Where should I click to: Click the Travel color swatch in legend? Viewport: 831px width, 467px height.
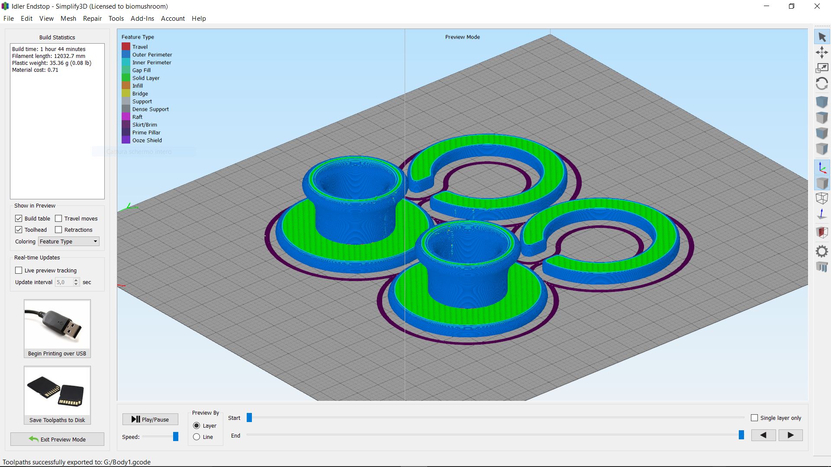point(126,47)
